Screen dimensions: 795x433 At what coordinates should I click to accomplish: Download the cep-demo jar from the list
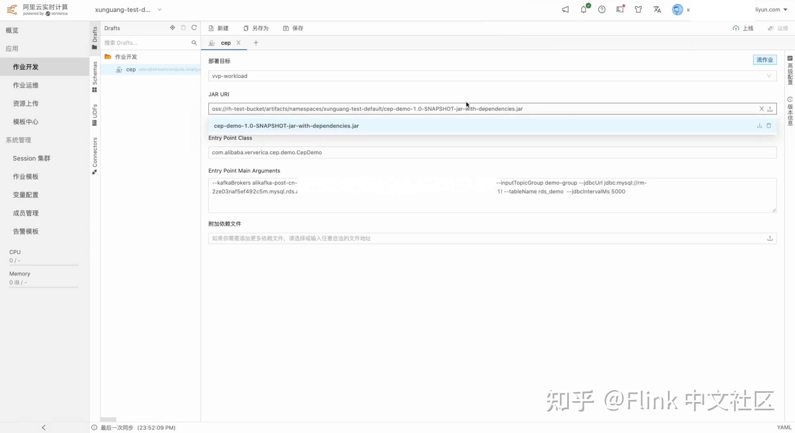pyautogui.click(x=759, y=126)
